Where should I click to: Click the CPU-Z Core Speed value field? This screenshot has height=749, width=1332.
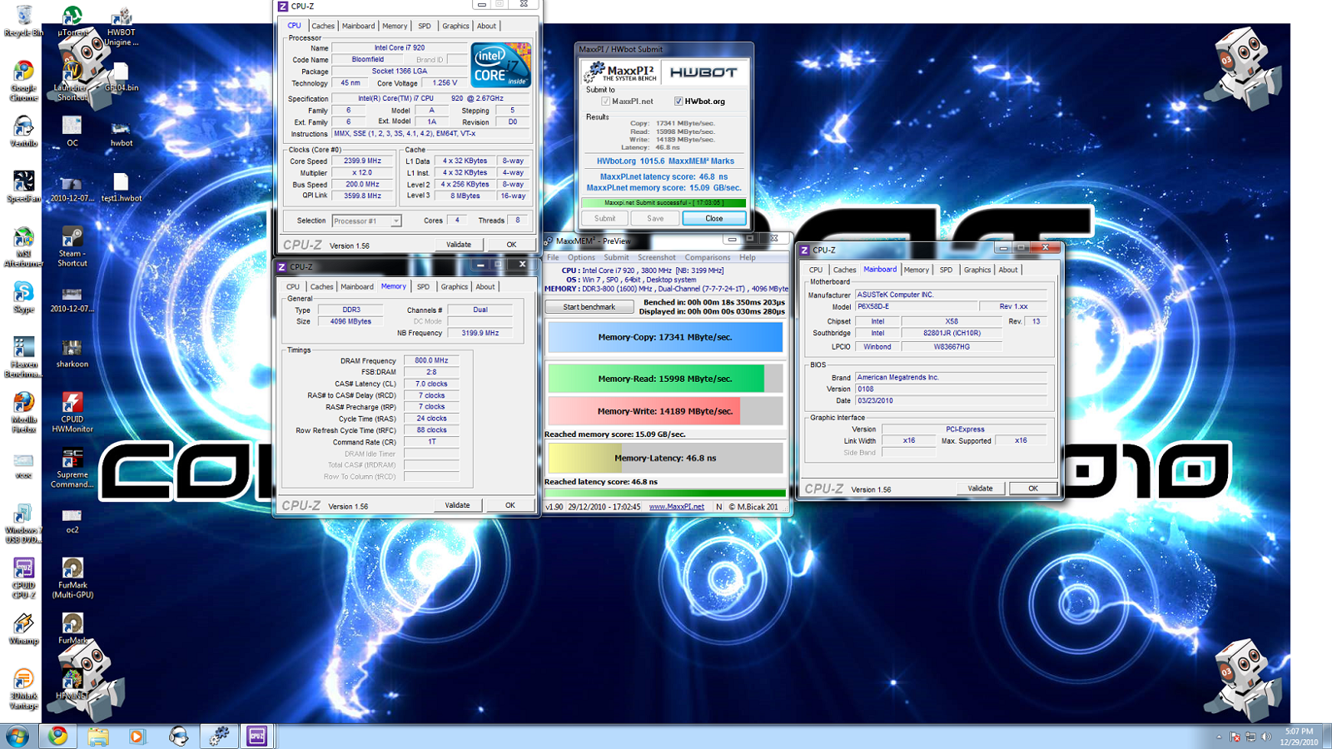(362, 161)
